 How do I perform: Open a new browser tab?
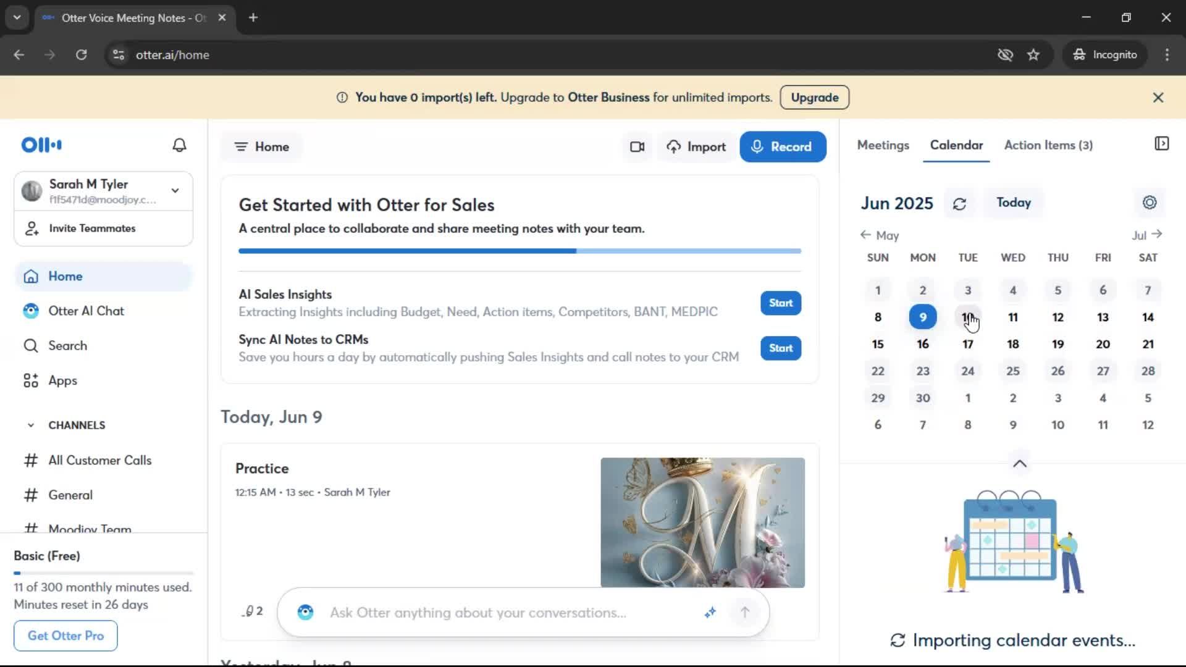(x=253, y=18)
